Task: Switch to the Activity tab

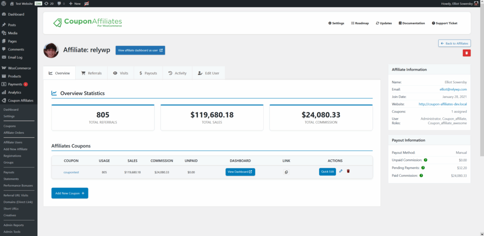Action: coord(178,73)
